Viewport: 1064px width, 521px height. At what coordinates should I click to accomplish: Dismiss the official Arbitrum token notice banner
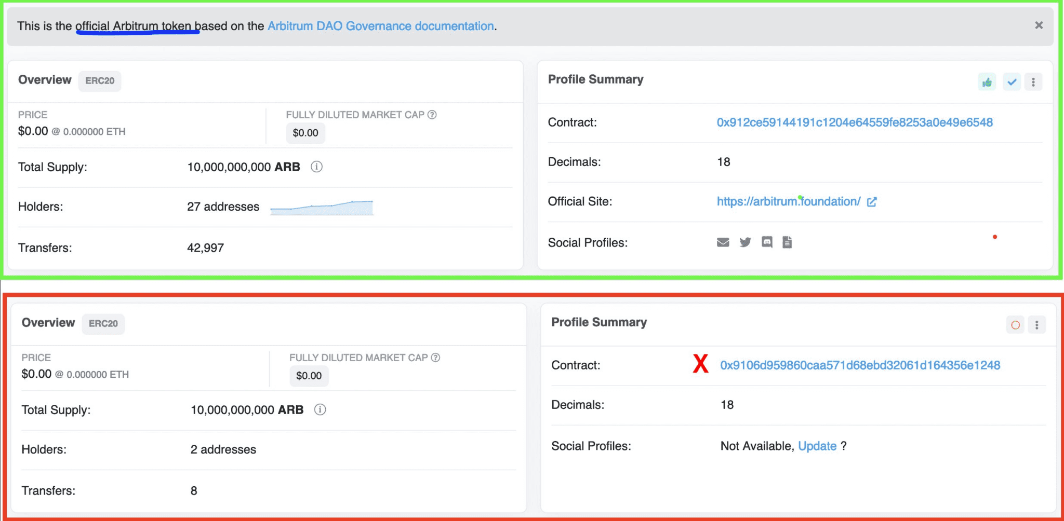point(1039,25)
